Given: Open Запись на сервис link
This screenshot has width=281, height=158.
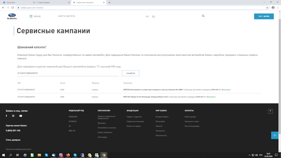Looking at the screenshot, I should (134, 126).
